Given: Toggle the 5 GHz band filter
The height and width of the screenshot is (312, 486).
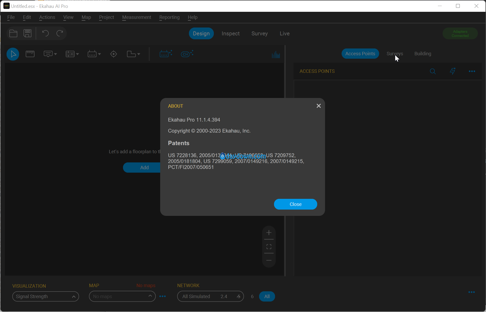Looking at the screenshot, I should pyautogui.click(x=239, y=297).
